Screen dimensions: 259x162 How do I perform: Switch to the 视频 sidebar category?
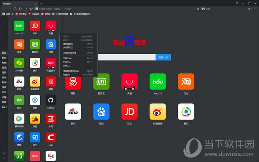coord(4,67)
